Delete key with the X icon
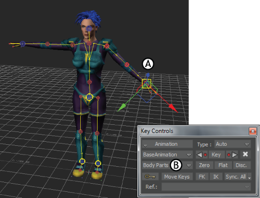260x198 pixels. pyautogui.click(x=245, y=155)
